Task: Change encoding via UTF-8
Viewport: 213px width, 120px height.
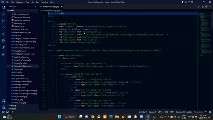Action: point(160,112)
